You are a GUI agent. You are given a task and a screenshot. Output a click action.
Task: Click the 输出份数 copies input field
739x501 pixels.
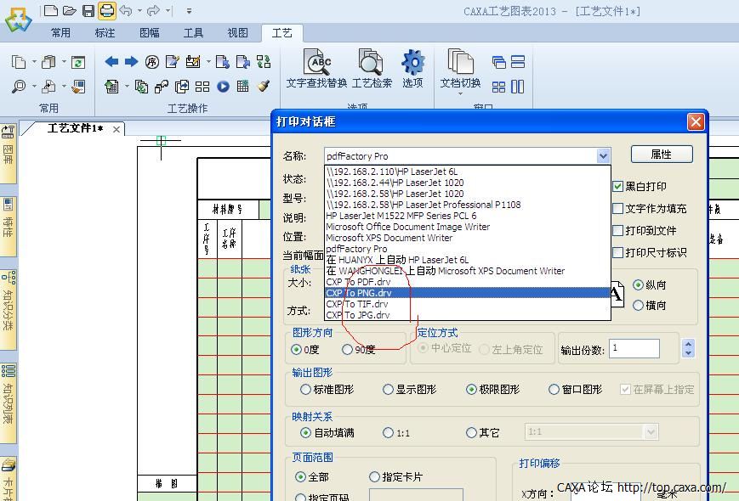(634, 348)
